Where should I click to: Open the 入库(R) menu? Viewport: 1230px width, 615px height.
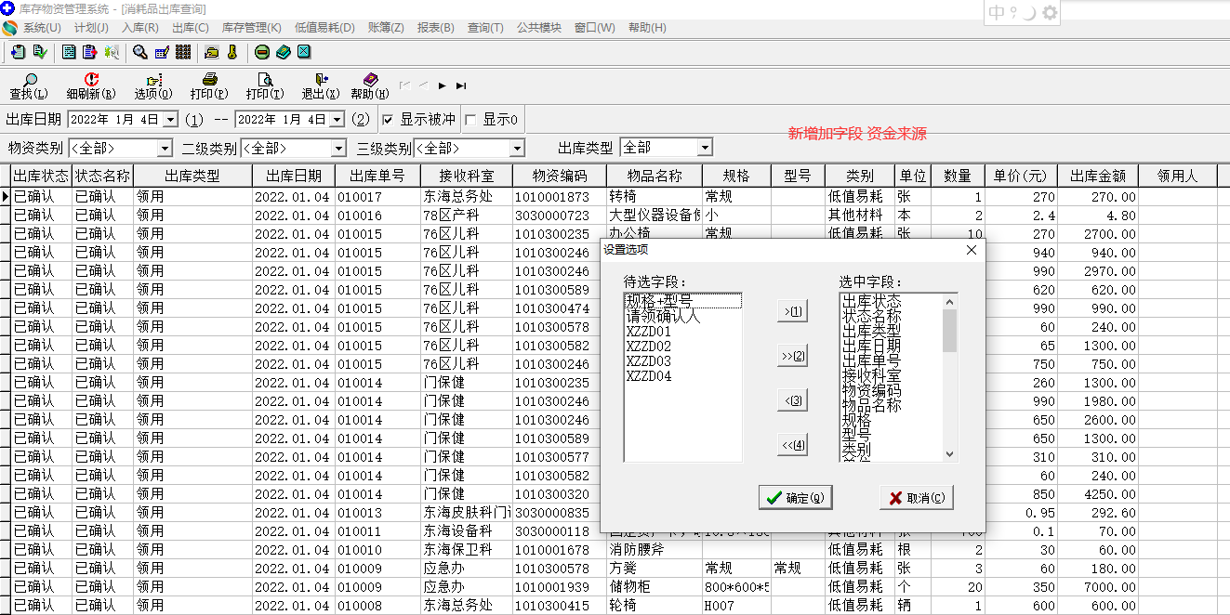(x=140, y=28)
